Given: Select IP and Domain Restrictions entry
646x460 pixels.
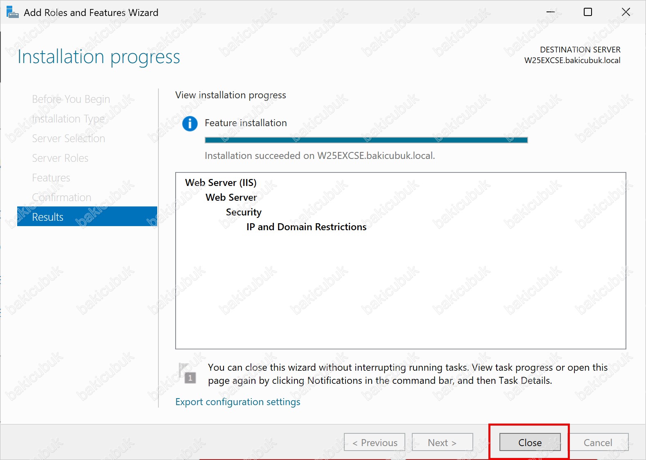Looking at the screenshot, I should click(307, 227).
